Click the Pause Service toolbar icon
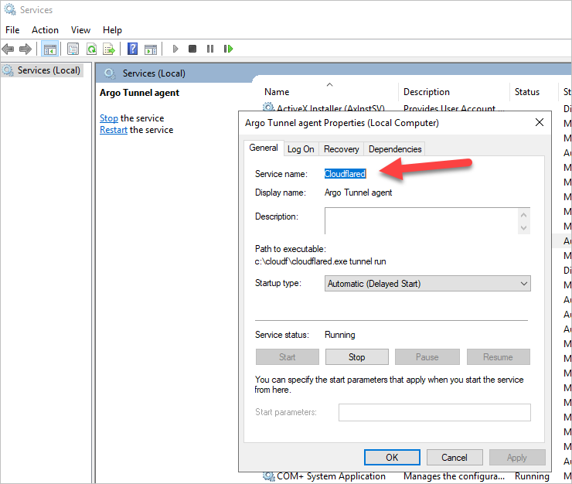The image size is (572, 484). [x=210, y=49]
